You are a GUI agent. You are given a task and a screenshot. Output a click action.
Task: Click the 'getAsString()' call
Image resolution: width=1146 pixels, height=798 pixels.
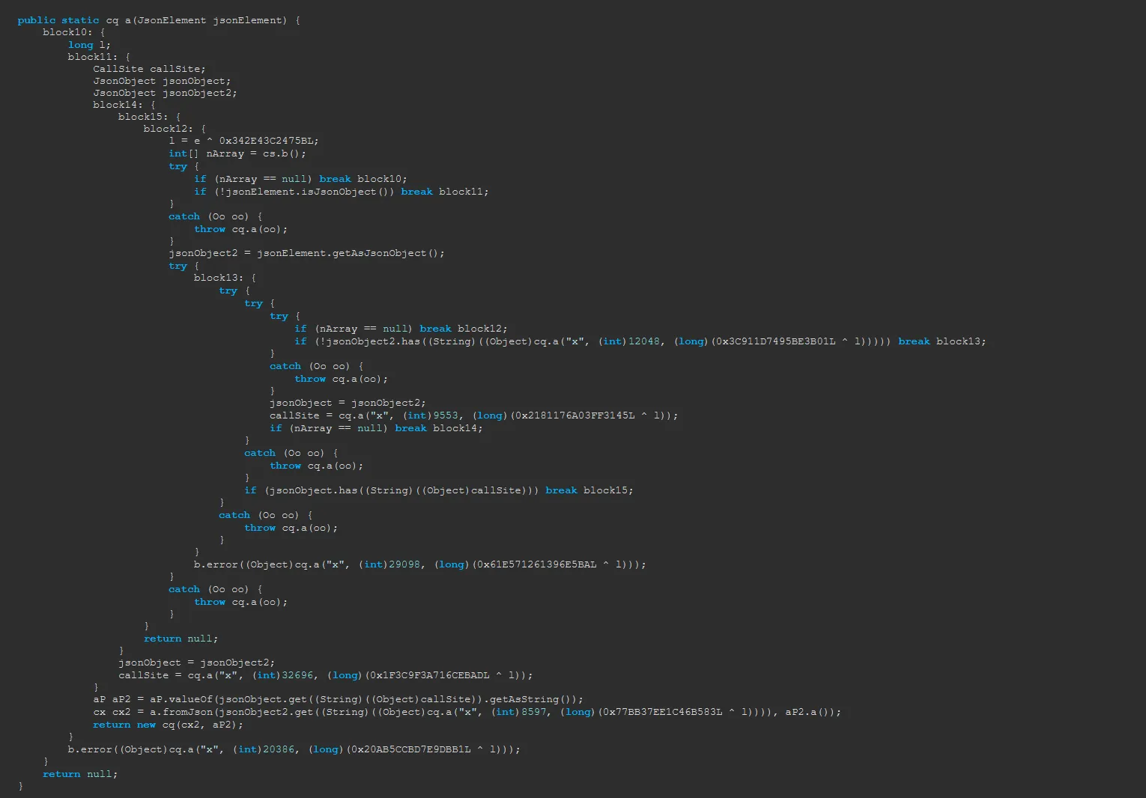point(533,699)
